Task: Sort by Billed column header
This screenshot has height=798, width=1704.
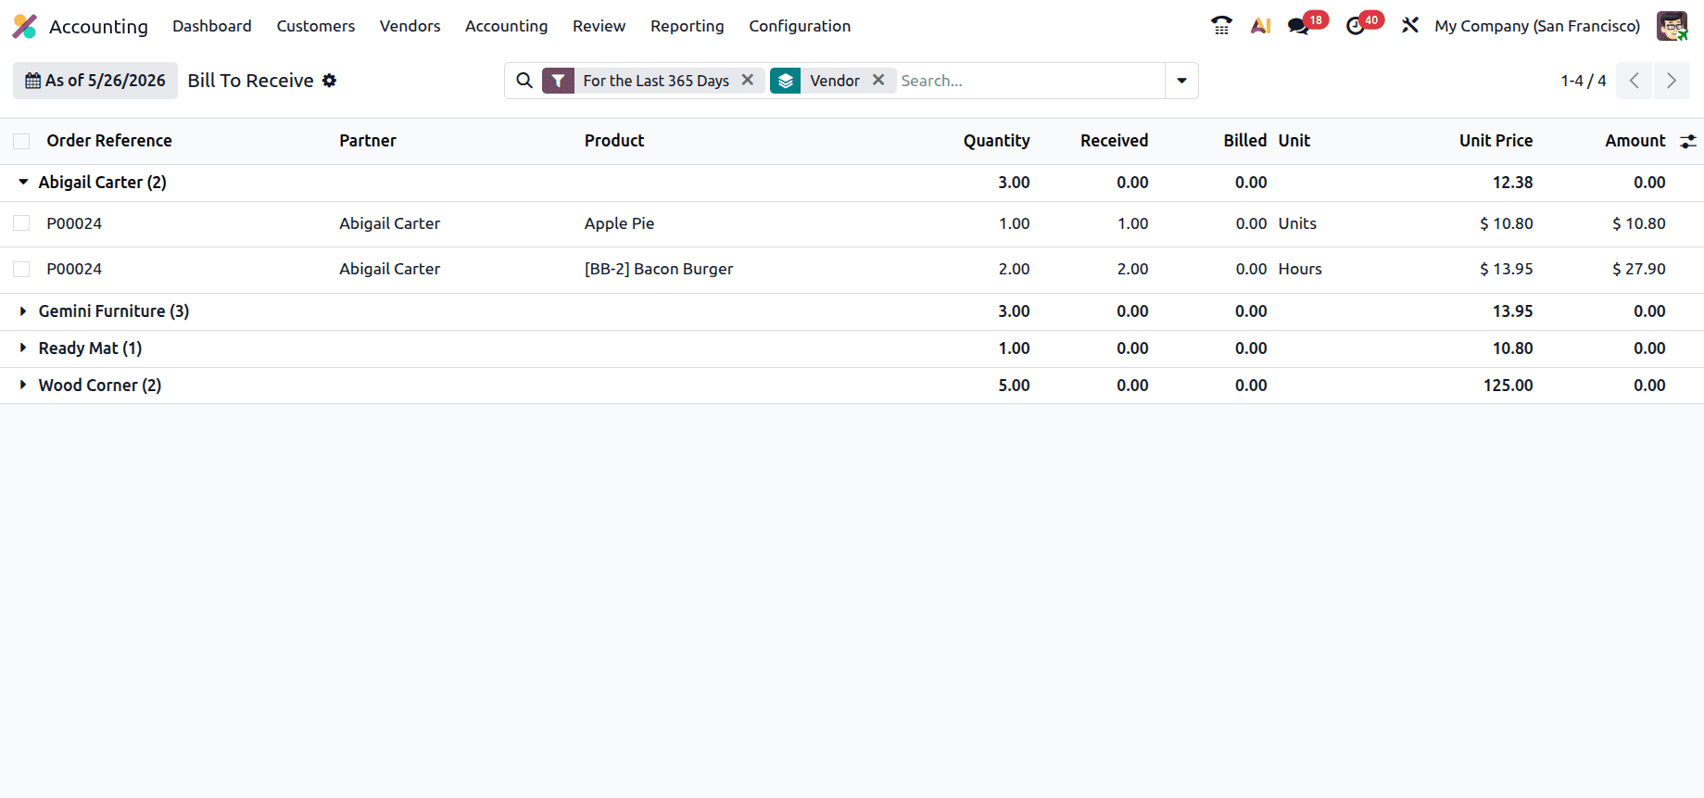Action: click(x=1245, y=141)
